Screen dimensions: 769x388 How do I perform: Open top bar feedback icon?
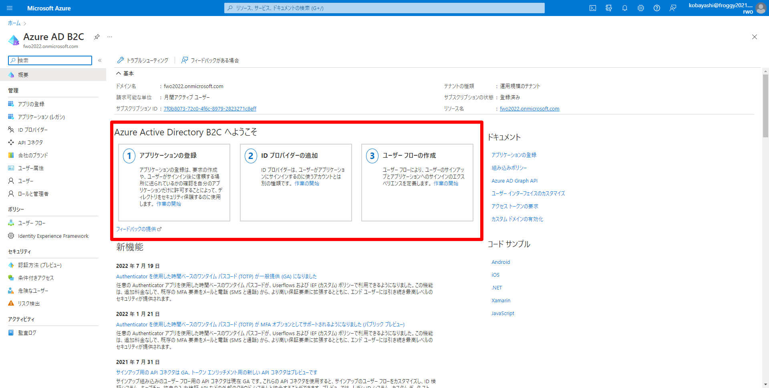click(673, 8)
